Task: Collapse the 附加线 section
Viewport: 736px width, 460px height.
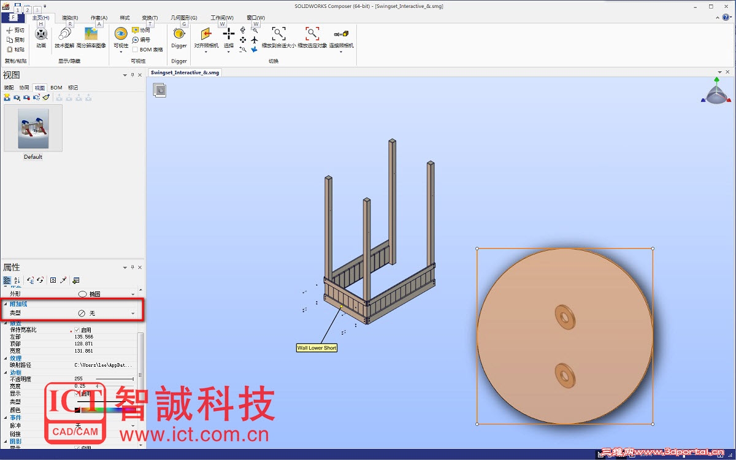Action: [x=6, y=304]
